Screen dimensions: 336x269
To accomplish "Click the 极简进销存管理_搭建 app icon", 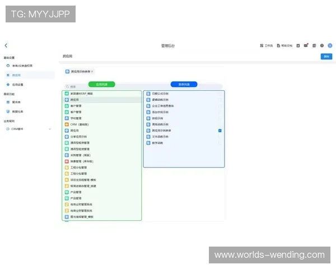I will 67,186.
